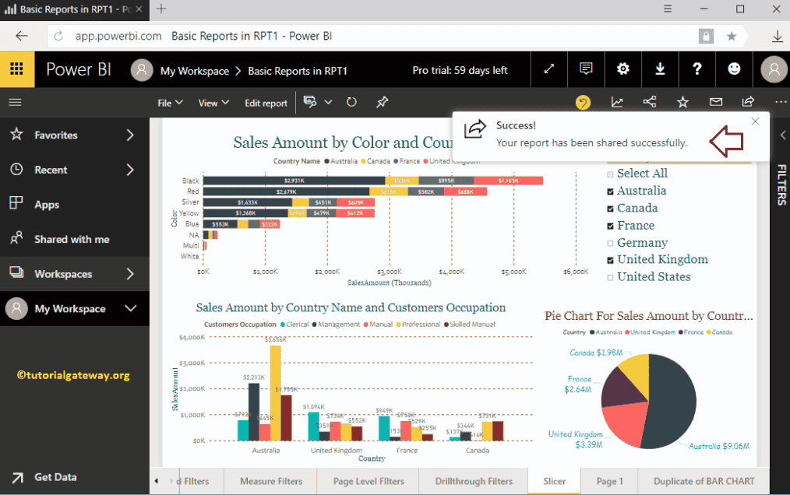Image resolution: width=790 pixels, height=495 pixels.
Task: Uncheck United Kingdom in the slicer
Action: tap(610, 260)
